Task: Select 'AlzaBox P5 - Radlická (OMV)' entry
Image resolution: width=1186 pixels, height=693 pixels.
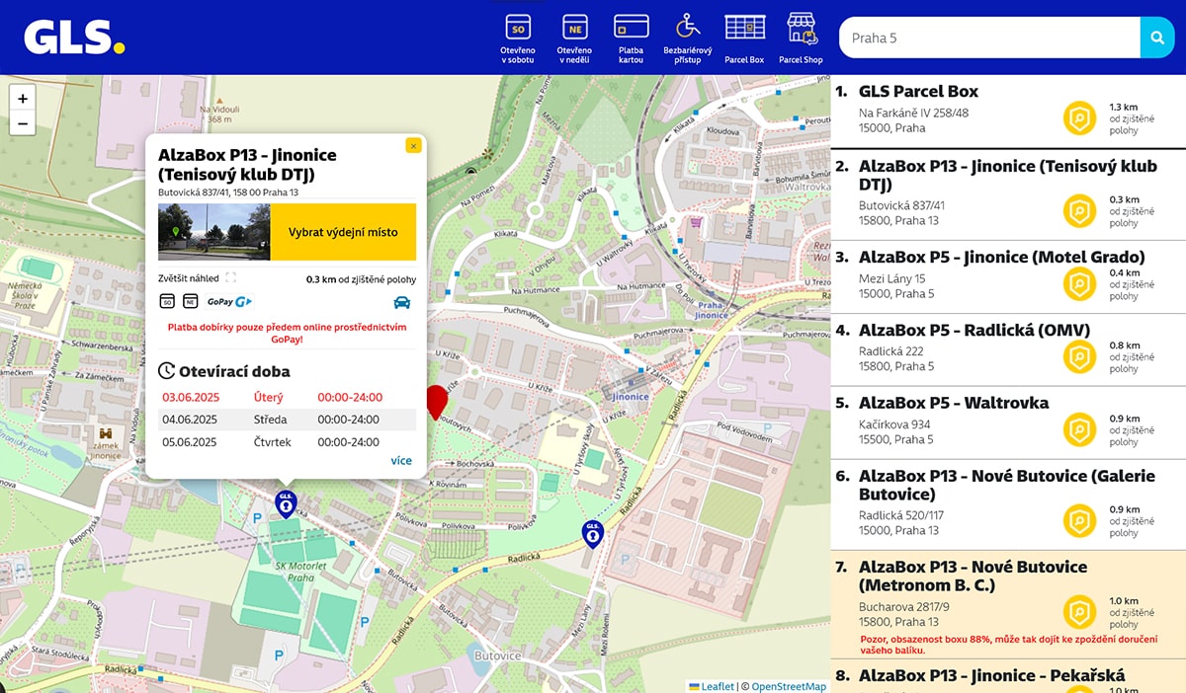Action: [1008, 349]
